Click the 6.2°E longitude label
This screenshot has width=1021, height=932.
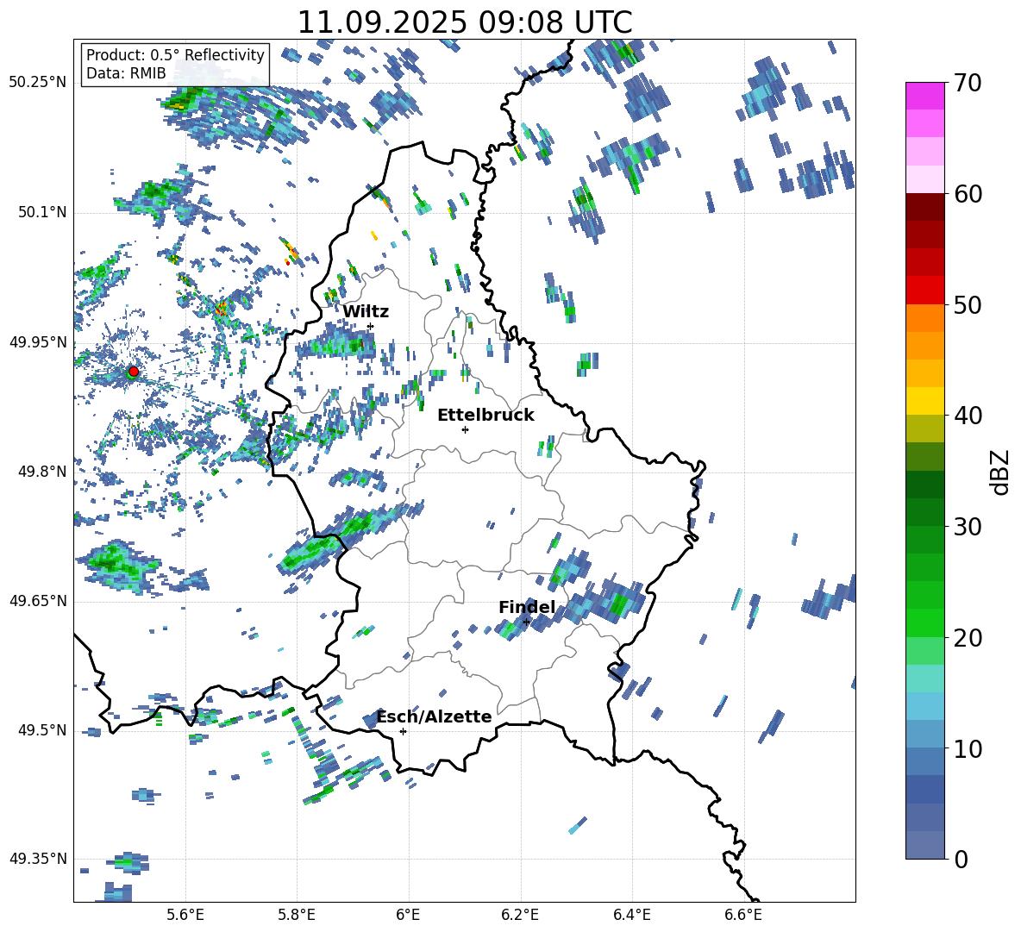(520, 915)
